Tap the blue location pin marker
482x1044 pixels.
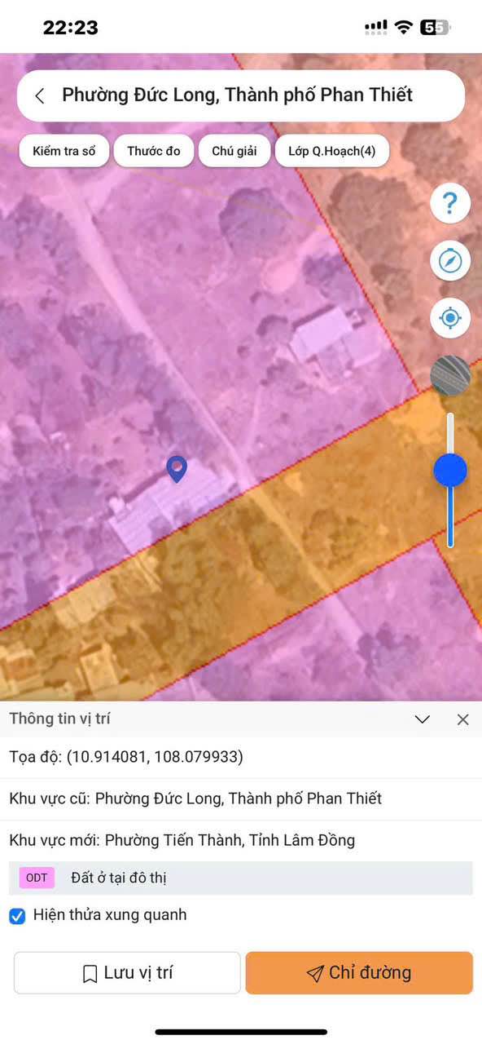click(177, 469)
